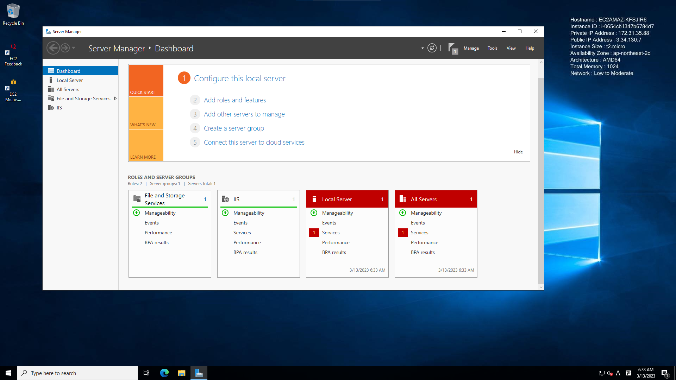Open Performance in All Servers tile
This screenshot has height=380, width=676.
(424, 242)
